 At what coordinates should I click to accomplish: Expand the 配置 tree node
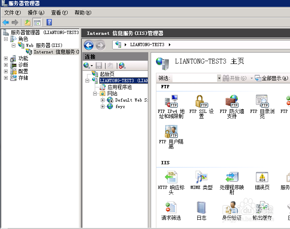[x=6, y=72]
